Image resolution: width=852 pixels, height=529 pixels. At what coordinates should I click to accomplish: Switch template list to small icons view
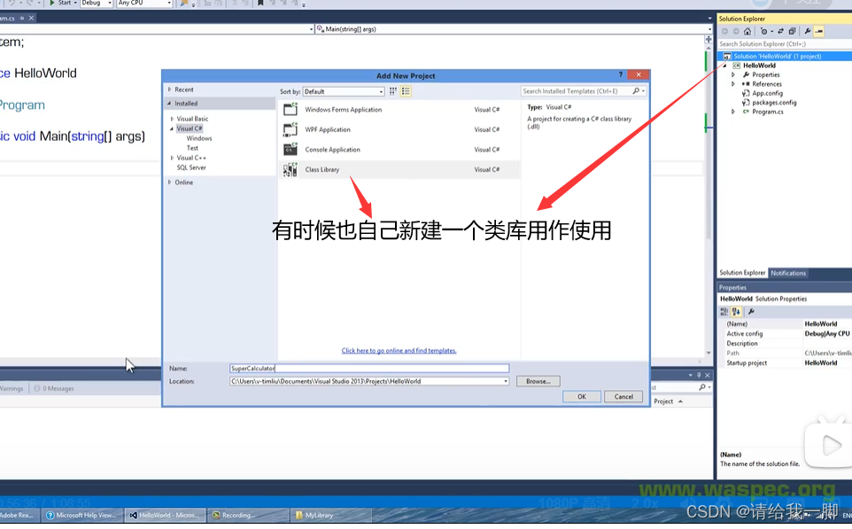point(393,91)
